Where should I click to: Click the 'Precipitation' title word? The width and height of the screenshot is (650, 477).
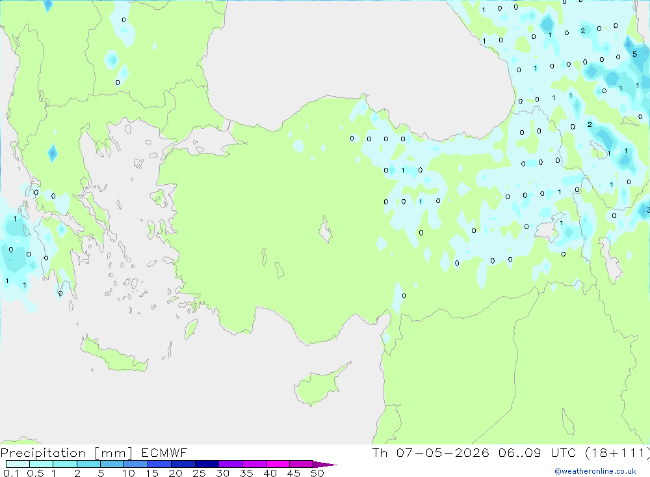(x=43, y=453)
